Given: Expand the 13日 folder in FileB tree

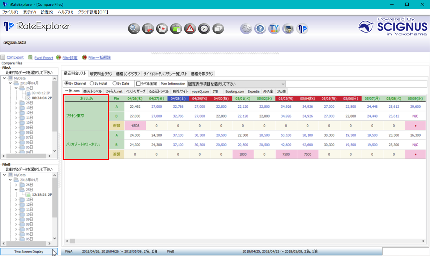Looking at the screenshot, I should (16, 200).
